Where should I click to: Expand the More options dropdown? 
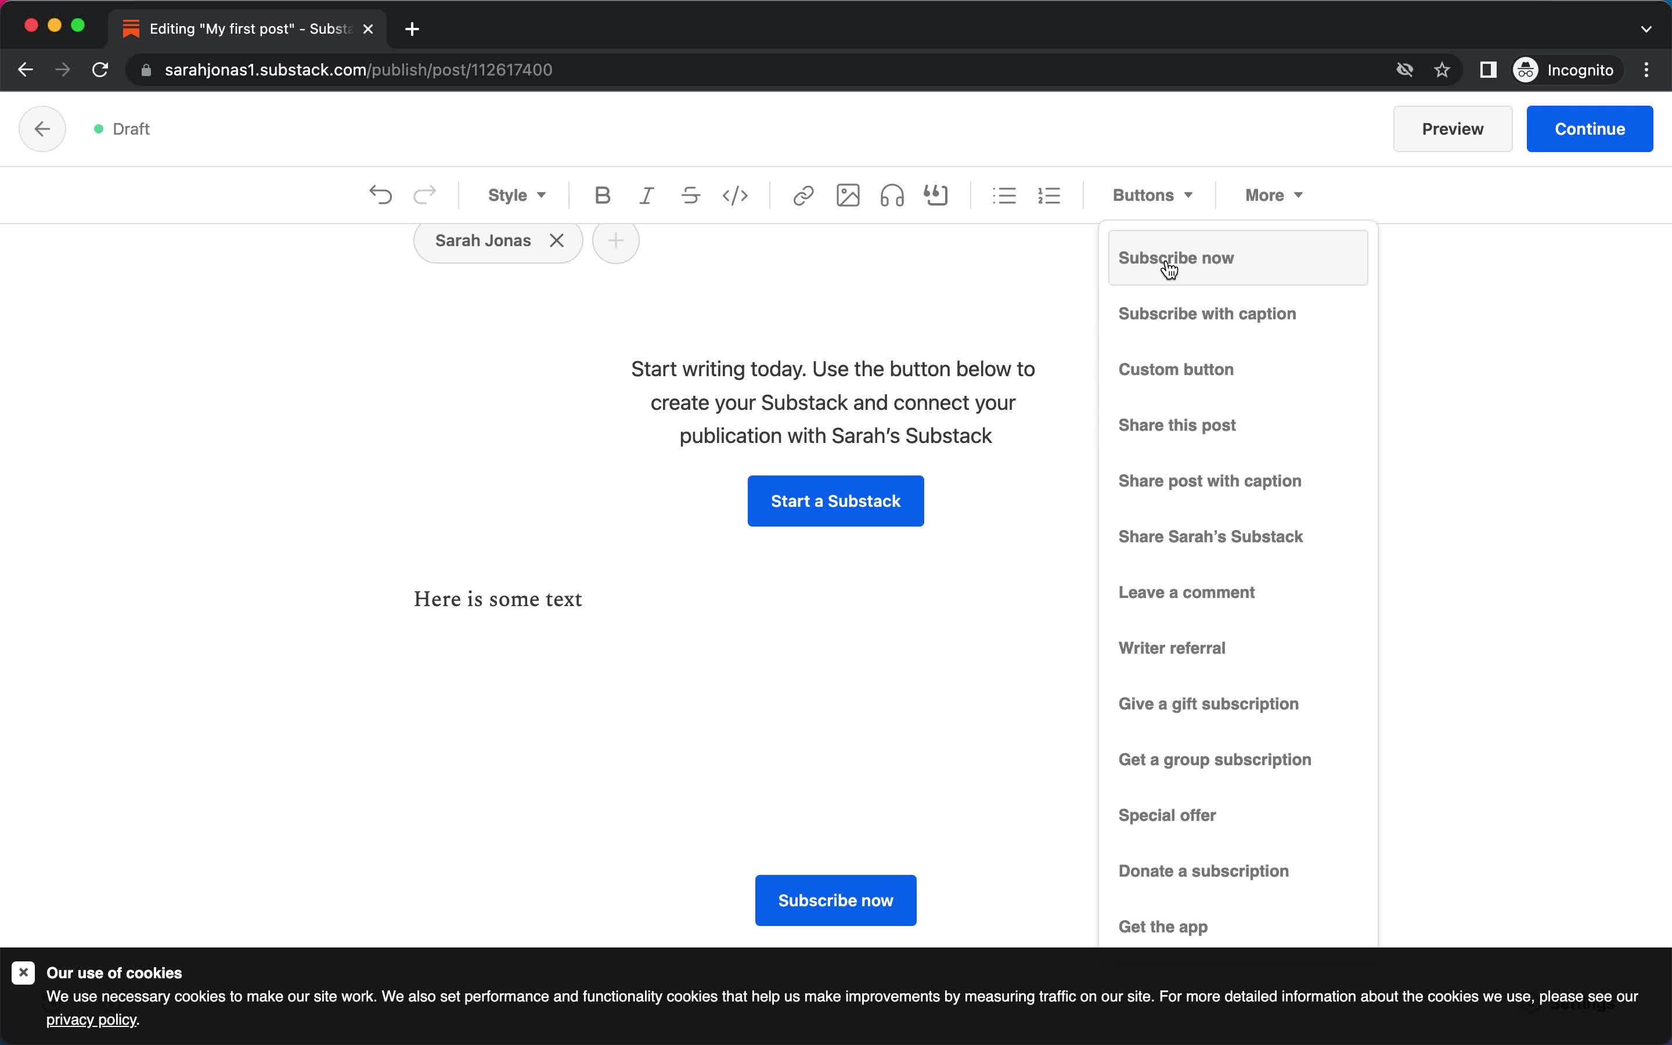tap(1274, 195)
